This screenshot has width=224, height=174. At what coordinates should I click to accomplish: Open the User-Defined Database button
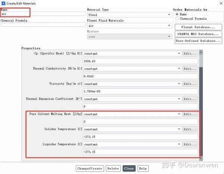point(198,41)
